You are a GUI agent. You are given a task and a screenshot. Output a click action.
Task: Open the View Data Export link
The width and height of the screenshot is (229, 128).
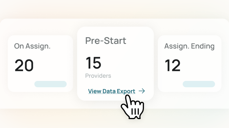click(112, 91)
